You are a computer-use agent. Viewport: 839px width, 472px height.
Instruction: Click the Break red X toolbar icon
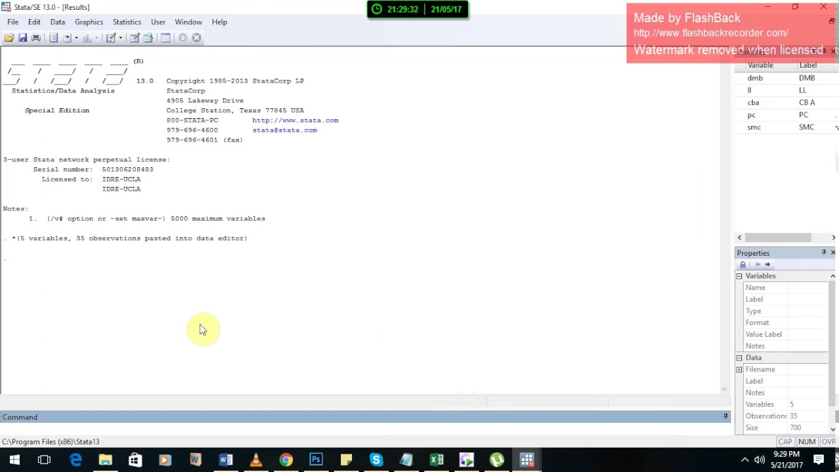[196, 37]
